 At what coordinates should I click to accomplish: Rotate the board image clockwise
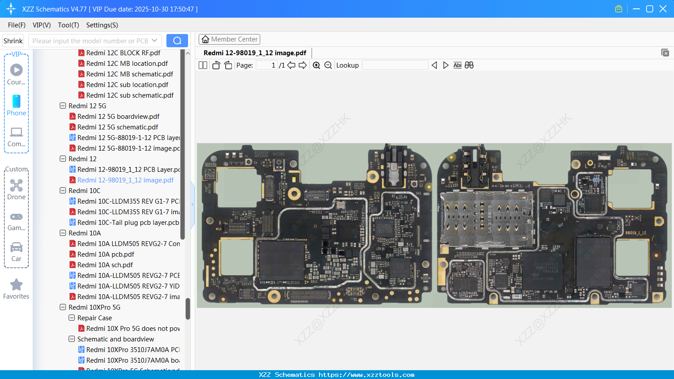[227, 64]
